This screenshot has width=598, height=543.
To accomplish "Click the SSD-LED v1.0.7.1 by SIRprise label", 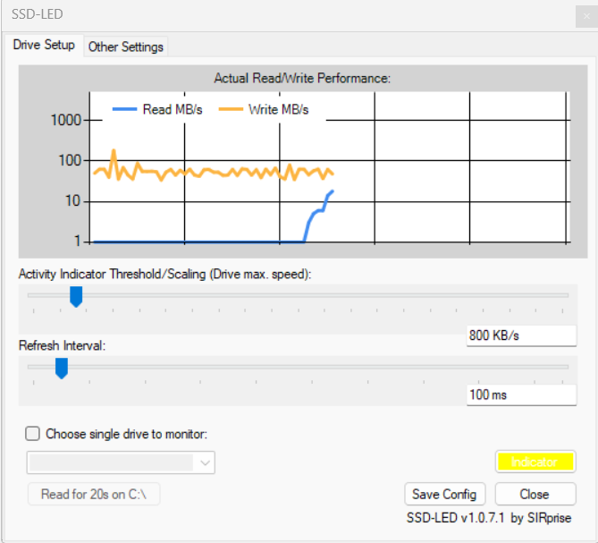I will pyautogui.click(x=488, y=518).
